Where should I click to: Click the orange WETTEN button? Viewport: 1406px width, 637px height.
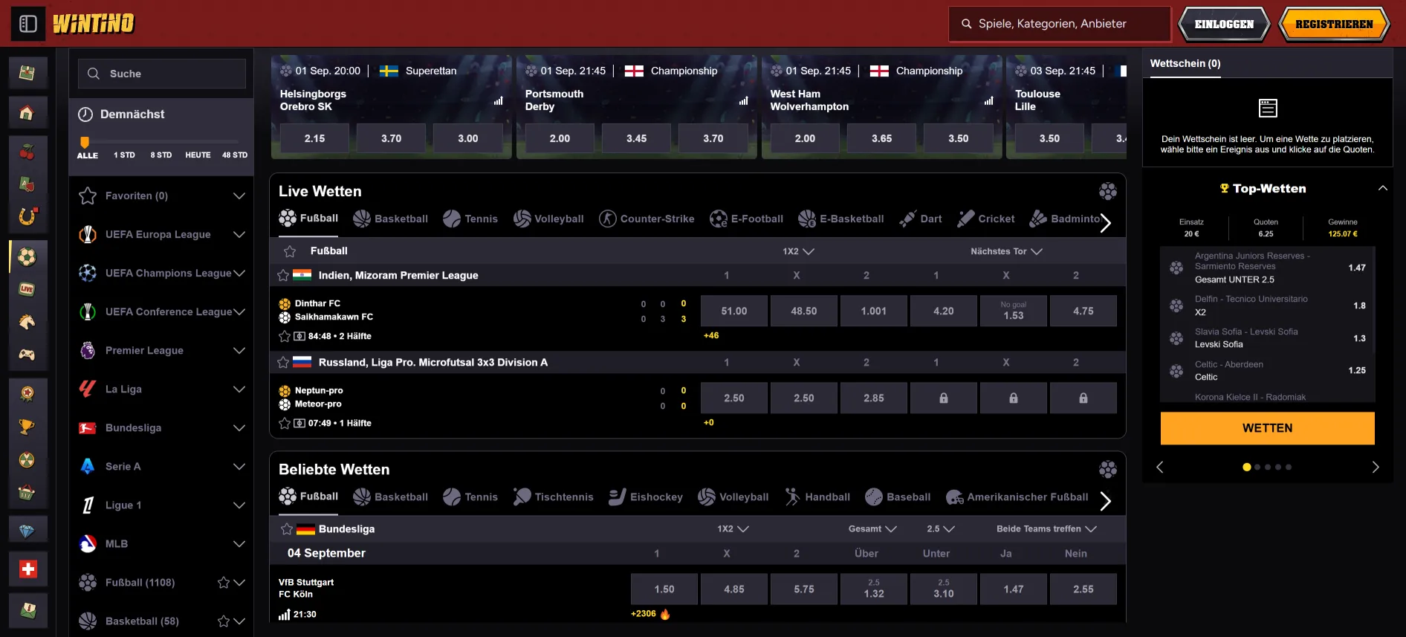1268,428
